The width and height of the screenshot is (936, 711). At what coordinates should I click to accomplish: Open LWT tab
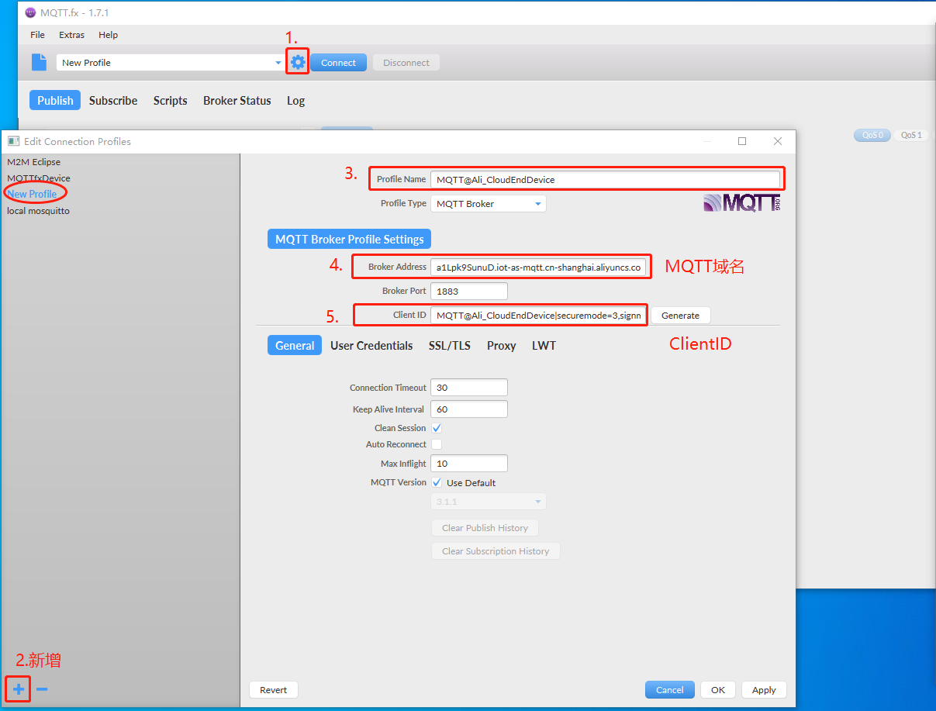click(544, 346)
